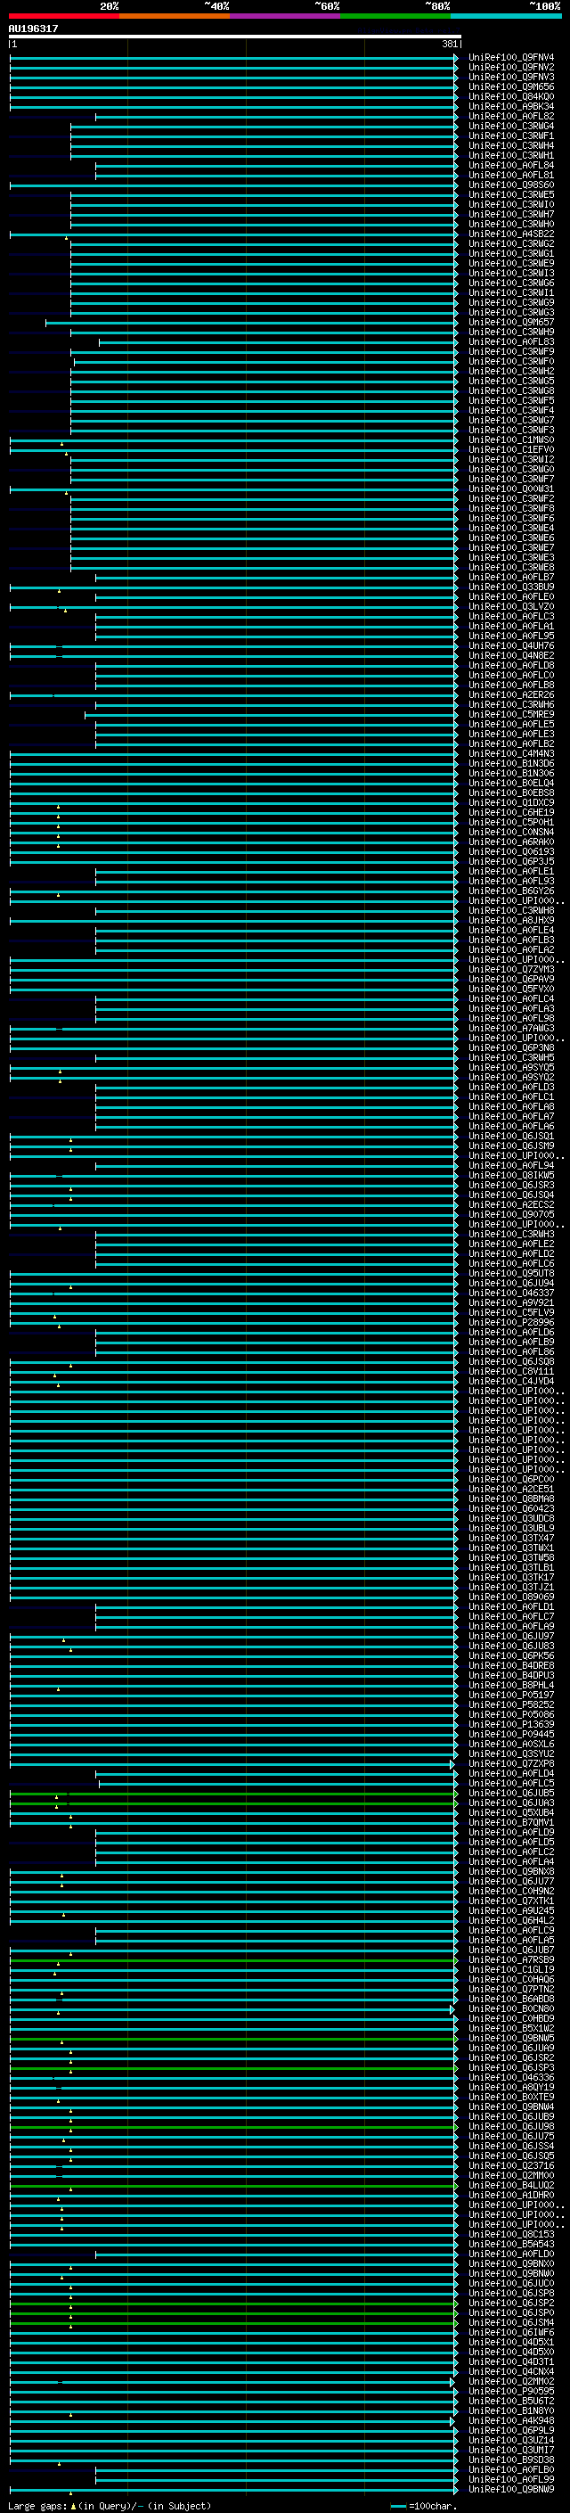
Task: Select label UniRef100_C3RWF9
Action: 510,351
